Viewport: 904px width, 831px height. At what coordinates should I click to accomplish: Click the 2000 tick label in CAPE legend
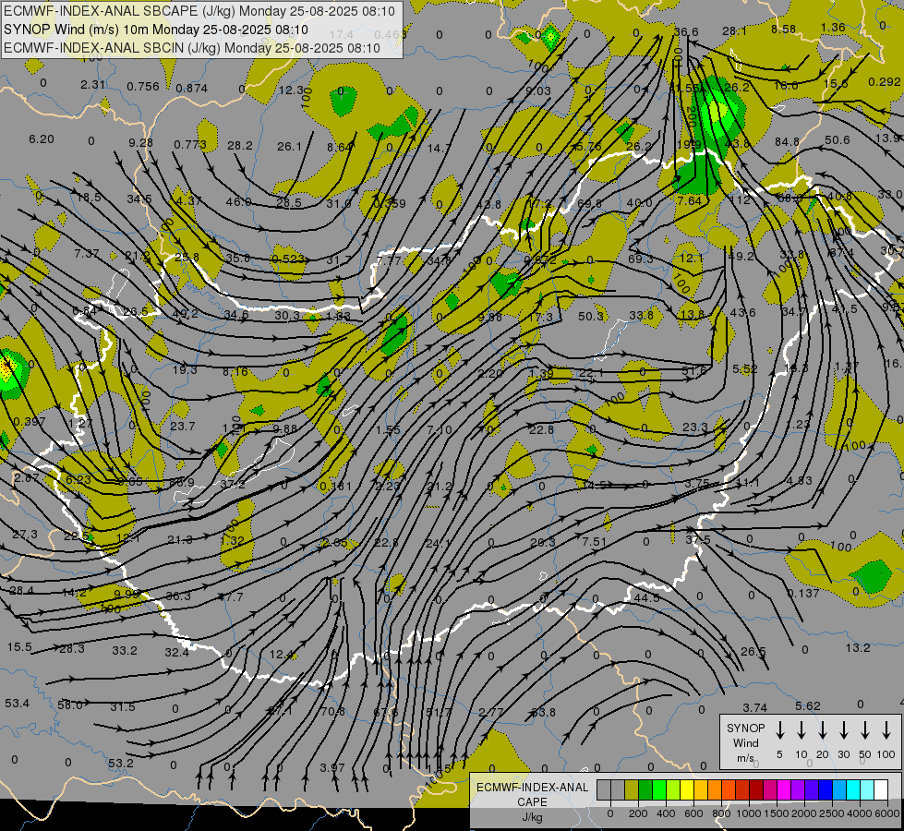(804, 813)
